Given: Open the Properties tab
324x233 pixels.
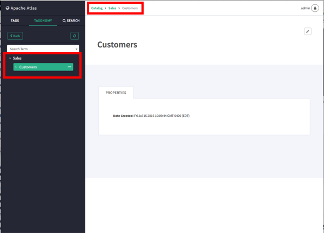Looking at the screenshot, I should (x=116, y=93).
